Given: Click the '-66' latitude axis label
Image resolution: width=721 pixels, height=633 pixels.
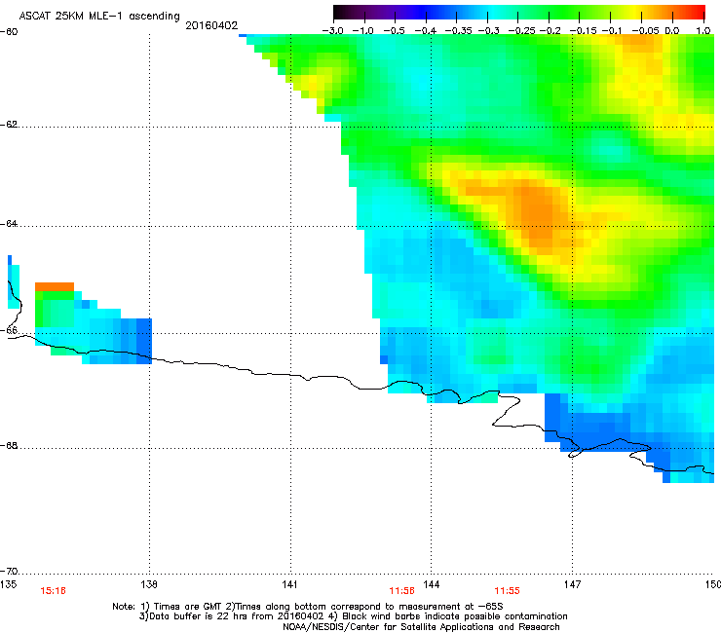Looking at the screenshot, I should (x=9, y=330).
